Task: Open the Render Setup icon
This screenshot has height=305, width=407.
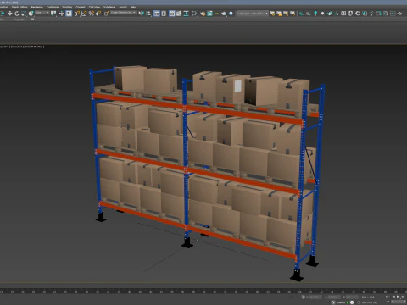Action: (x=203, y=14)
